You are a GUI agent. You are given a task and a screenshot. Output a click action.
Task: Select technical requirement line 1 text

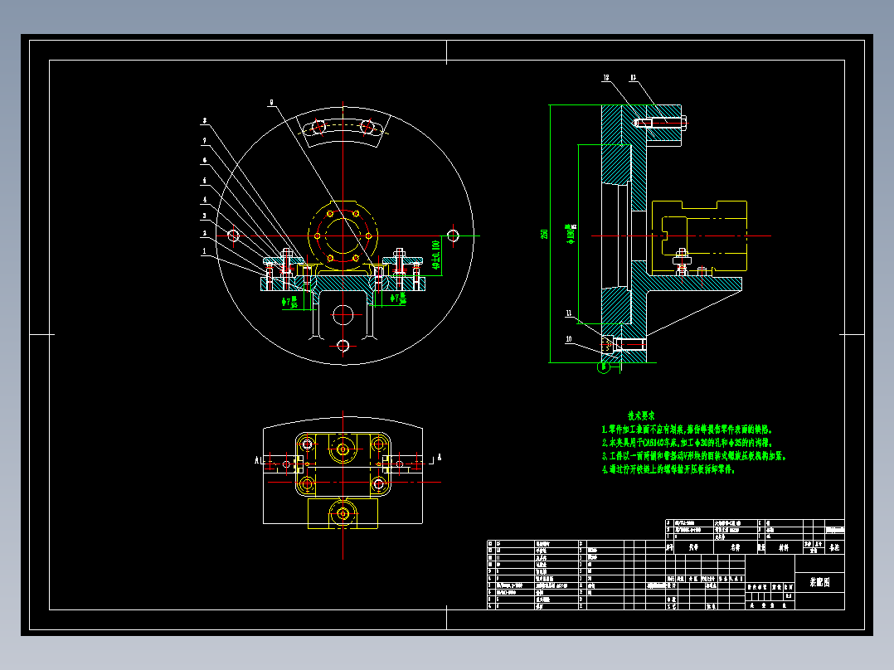pos(687,430)
